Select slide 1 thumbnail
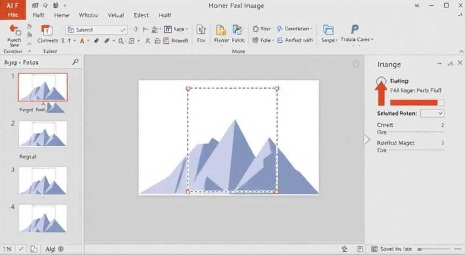Viewport: 465px width, 255px height. click(43, 87)
